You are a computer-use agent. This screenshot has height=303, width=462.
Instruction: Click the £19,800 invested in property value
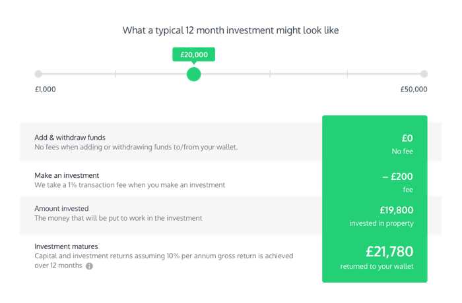(396, 210)
